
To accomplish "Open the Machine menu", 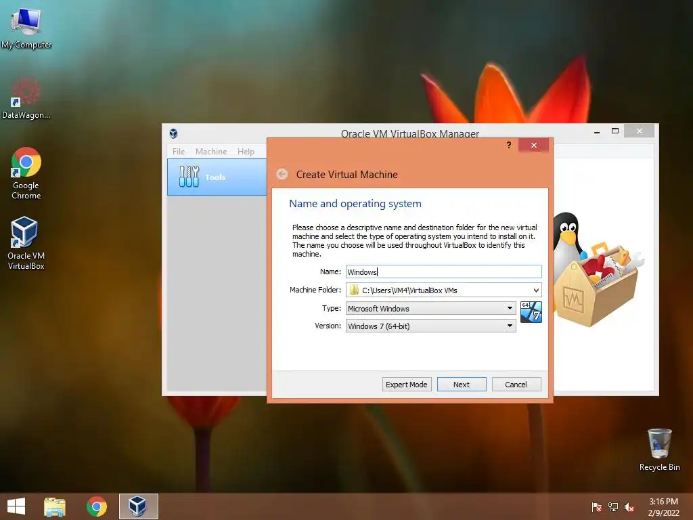I will click(x=211, y=151).
